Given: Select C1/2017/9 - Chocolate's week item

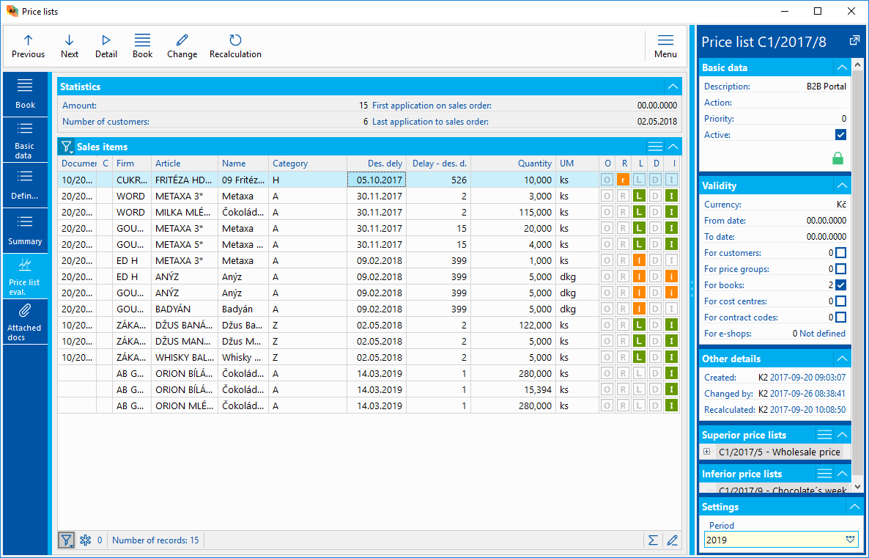Looking at the screenshot, I should pyautogui.click(x=782, y=490).
